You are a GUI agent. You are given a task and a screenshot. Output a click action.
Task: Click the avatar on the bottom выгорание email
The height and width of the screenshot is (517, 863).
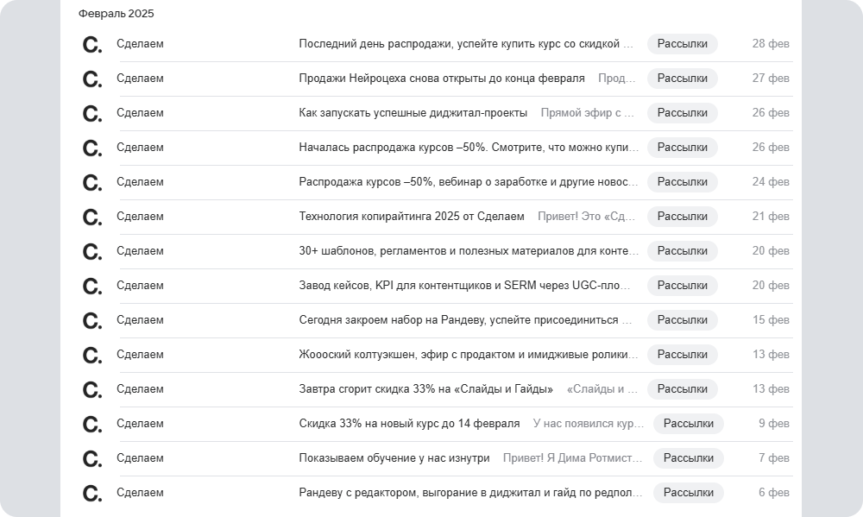[x=91, y=493]
